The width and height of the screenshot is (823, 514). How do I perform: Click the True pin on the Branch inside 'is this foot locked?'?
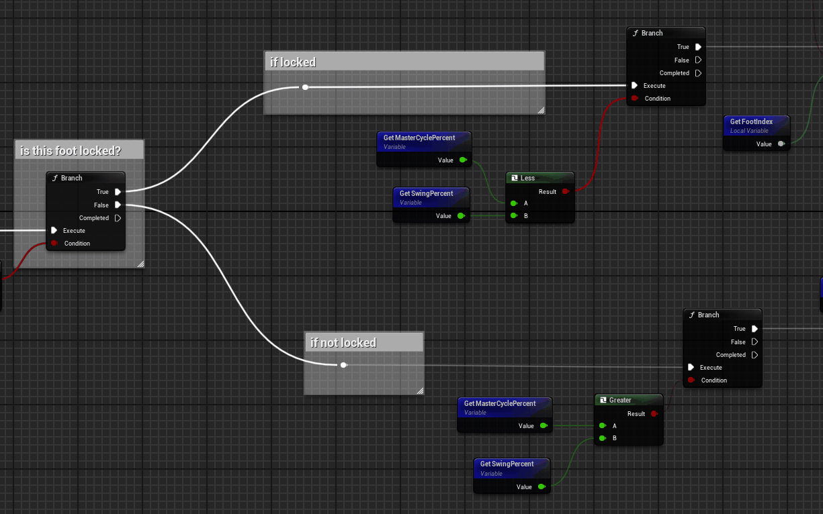point(118,192)
